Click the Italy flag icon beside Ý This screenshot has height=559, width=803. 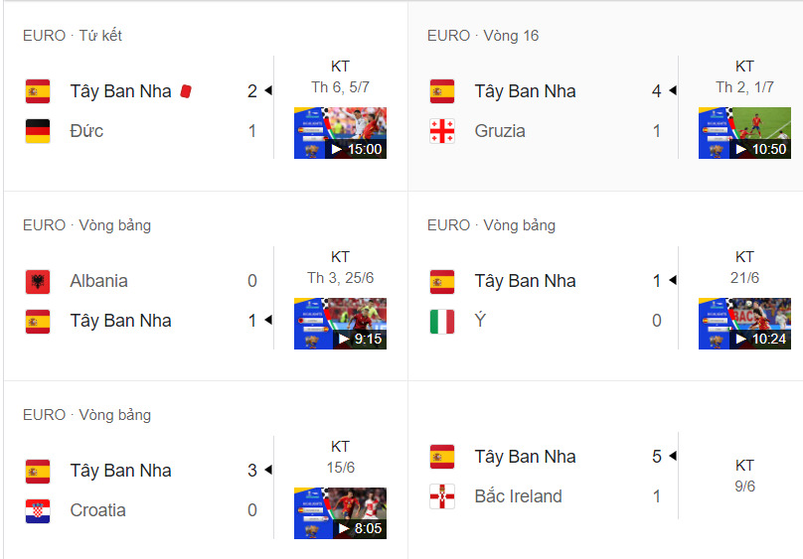(442, 321)
